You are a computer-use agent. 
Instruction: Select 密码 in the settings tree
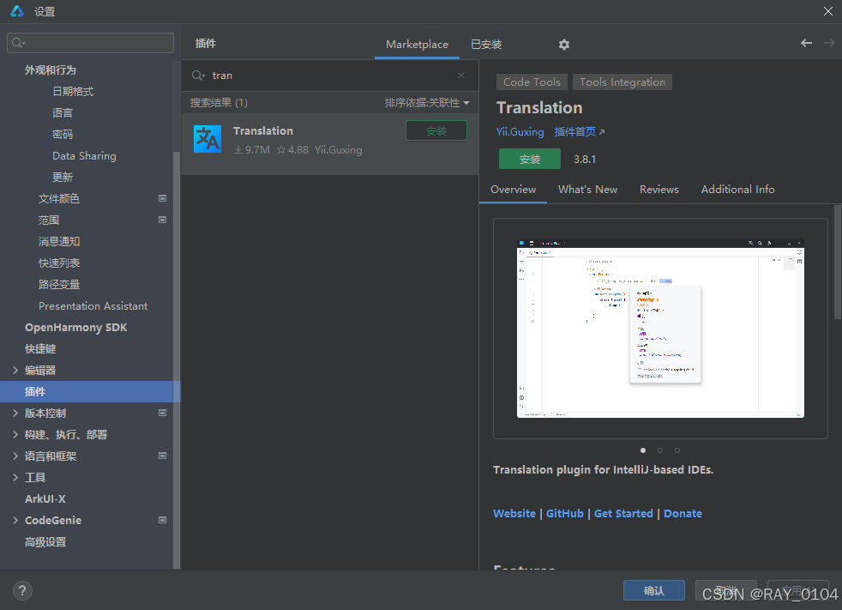coord(63,135)
